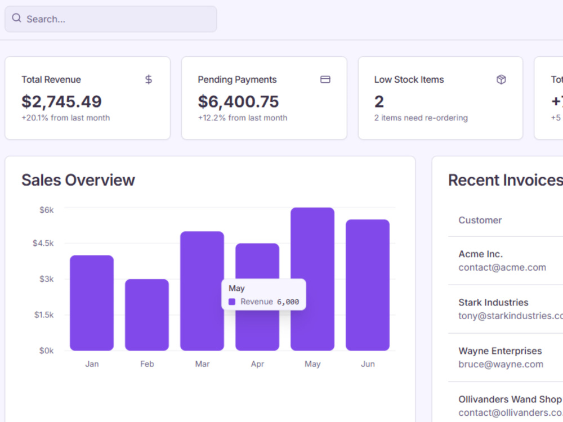Click the Sales Overview heading

[78, 180]
